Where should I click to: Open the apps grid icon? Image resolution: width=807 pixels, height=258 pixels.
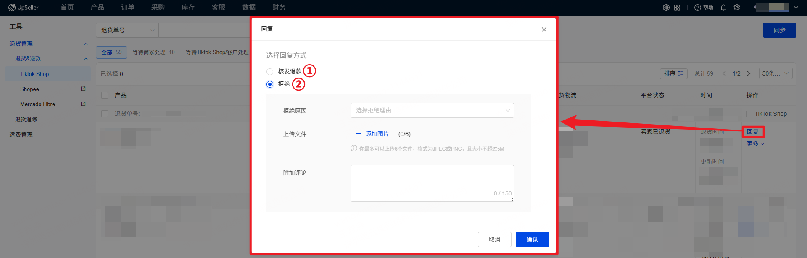tap(677, 8)
